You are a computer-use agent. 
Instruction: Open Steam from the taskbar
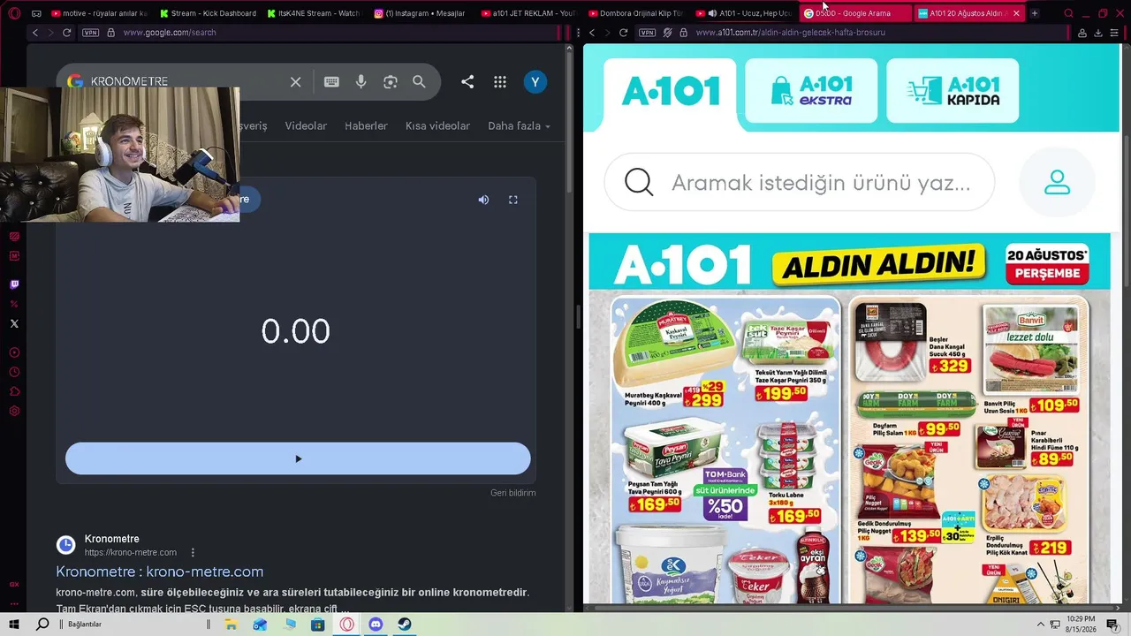[x=405, y=625]
